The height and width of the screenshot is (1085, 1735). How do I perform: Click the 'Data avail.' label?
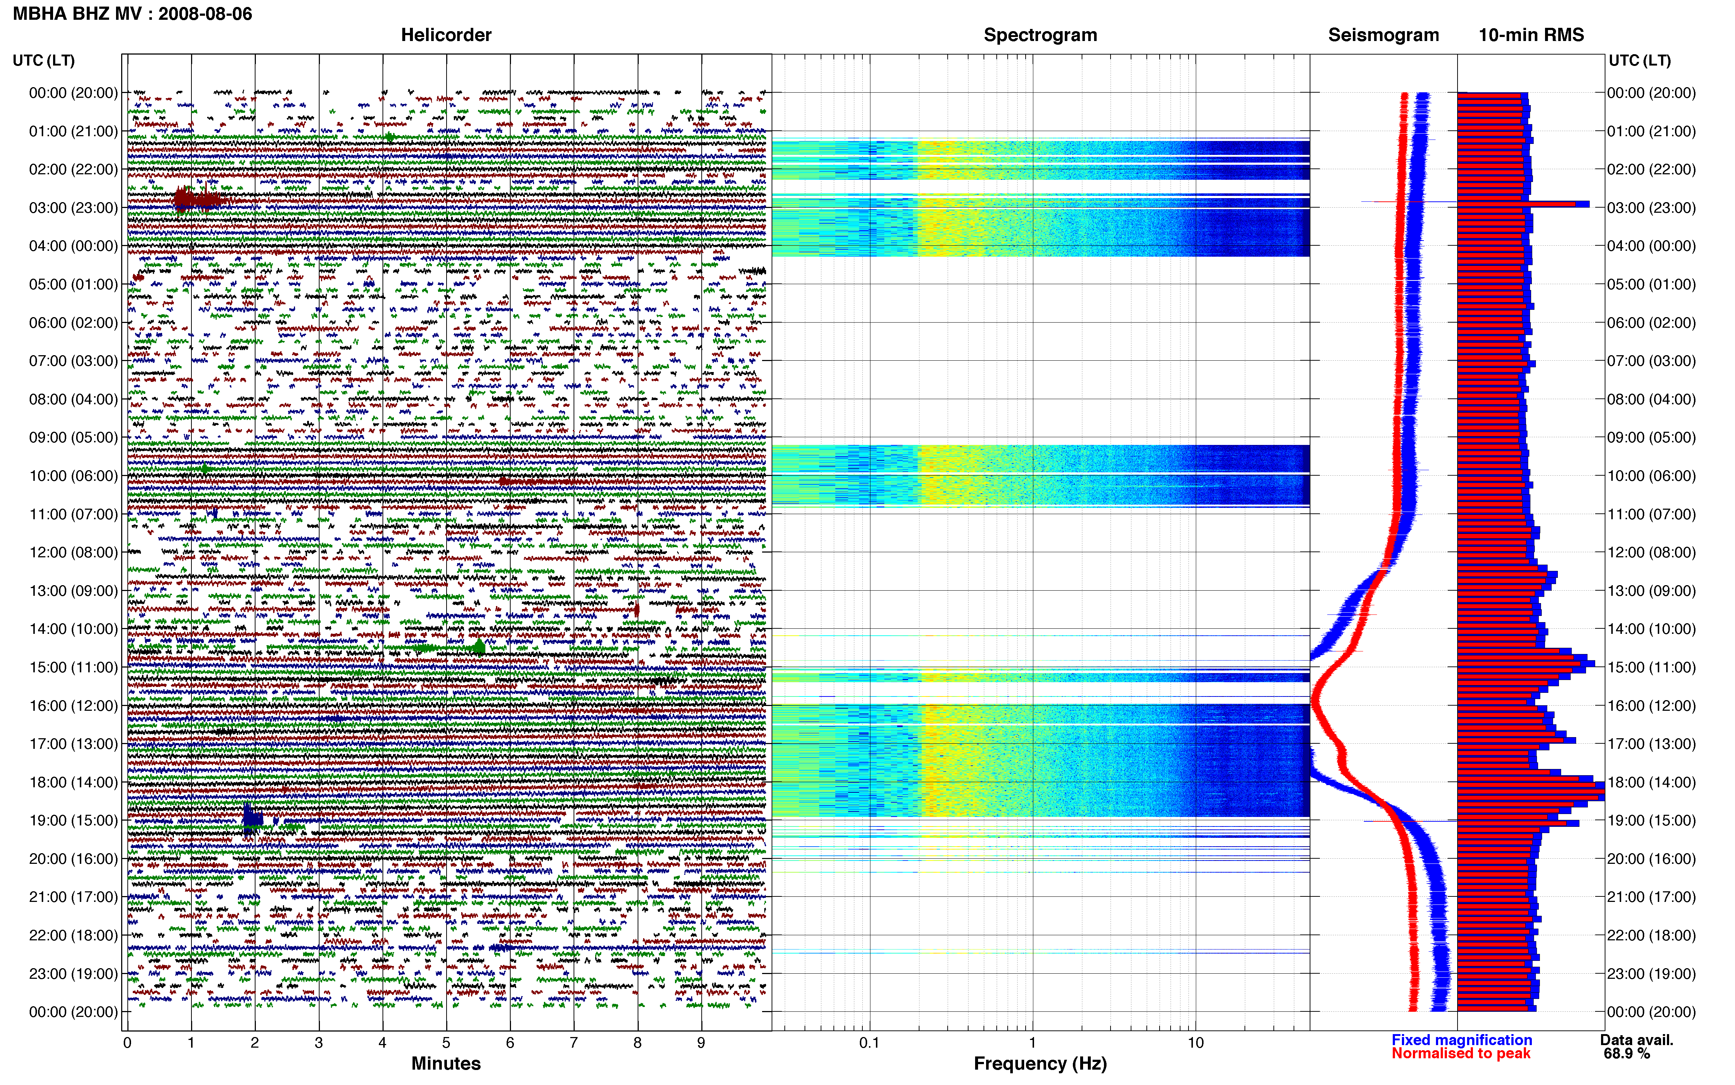click(x=1637, y=1040)
